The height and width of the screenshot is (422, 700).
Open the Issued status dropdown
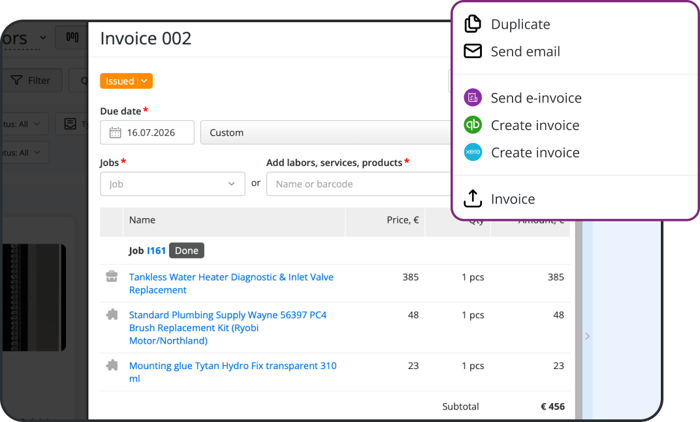tap(126, 81)
